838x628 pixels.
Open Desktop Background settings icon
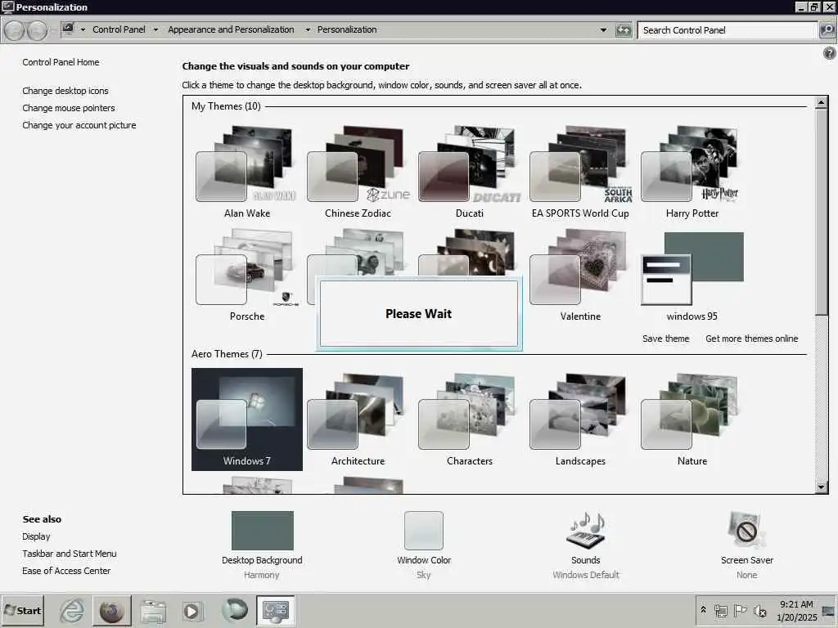point(263,530)
